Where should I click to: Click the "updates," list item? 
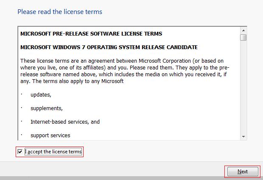[41, 94]
